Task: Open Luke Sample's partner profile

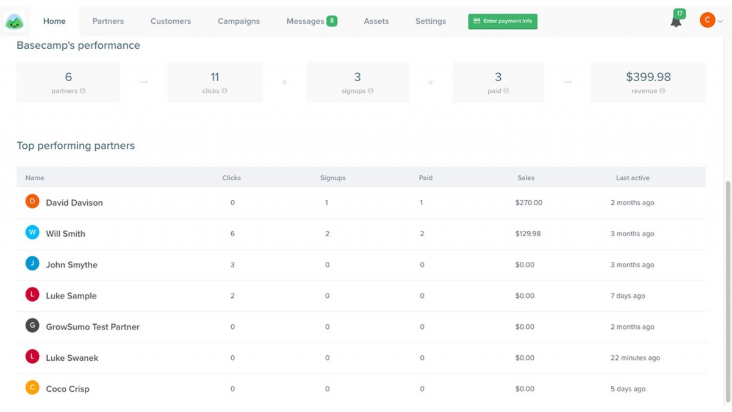Action: [x=71, y=295]
